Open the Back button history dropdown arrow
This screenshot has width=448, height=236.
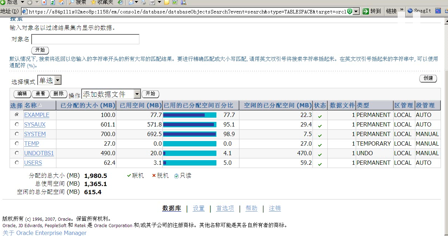pyautogui.click(x=22, y=2)
